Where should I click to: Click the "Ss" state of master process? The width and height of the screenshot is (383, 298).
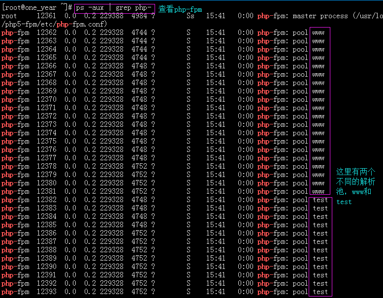pyautogui.click(x=191, y=16)
